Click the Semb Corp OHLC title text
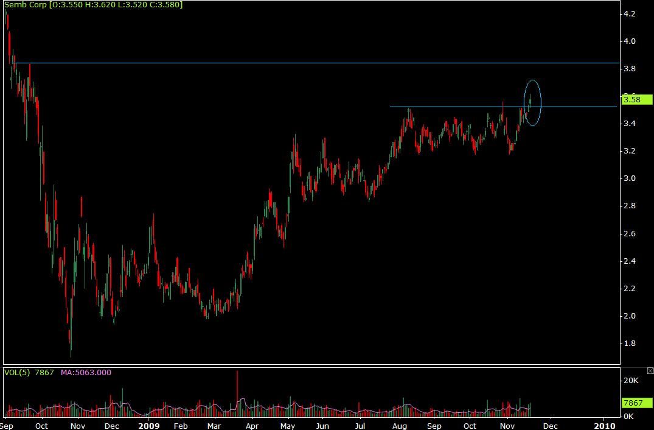The image size is (654, 430). click(x=94, y=5)
